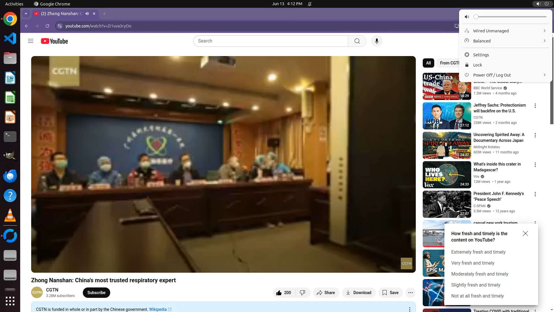Open Settings from system menu
Viewport: 554px width, 312px height.
click(481, 55)
